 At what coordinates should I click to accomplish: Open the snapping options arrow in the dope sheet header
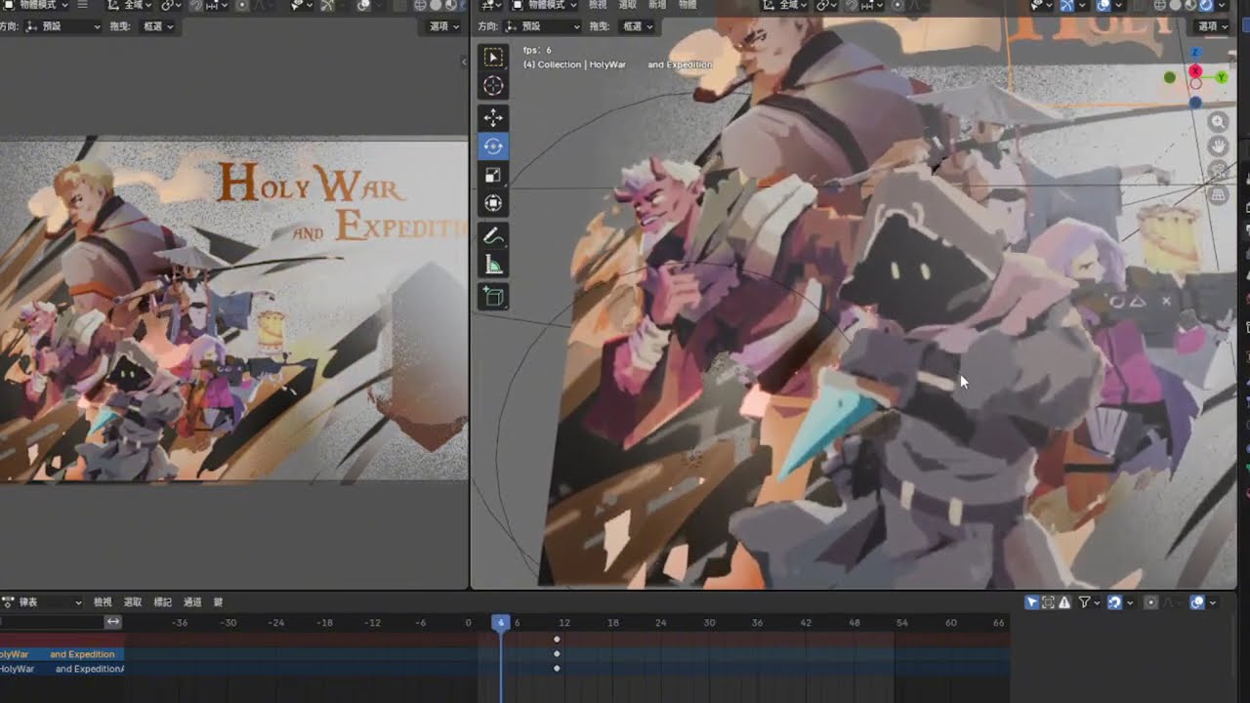click(1130, 602)
